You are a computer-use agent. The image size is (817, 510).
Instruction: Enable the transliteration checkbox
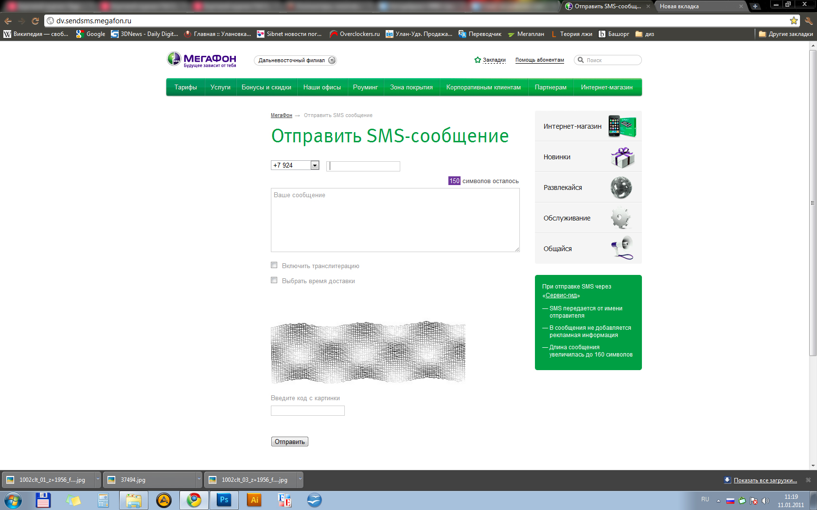tap(274, 265)
